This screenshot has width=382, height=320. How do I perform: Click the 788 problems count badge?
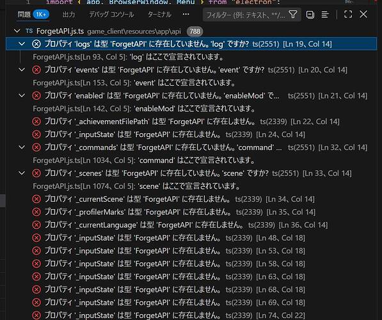(195, 31)
